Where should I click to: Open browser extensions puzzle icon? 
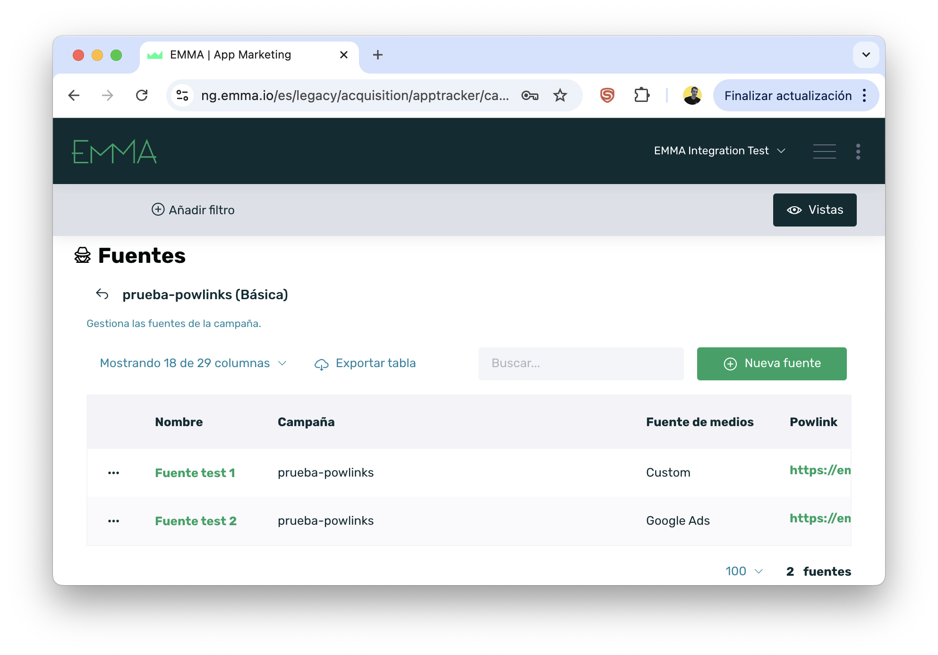click(x=641, y=96)
